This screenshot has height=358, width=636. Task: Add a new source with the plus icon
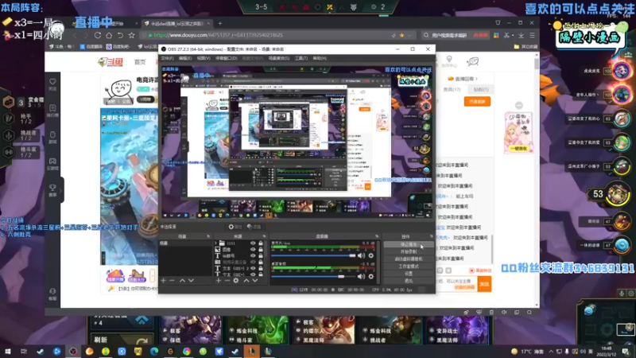click(218, 281)
